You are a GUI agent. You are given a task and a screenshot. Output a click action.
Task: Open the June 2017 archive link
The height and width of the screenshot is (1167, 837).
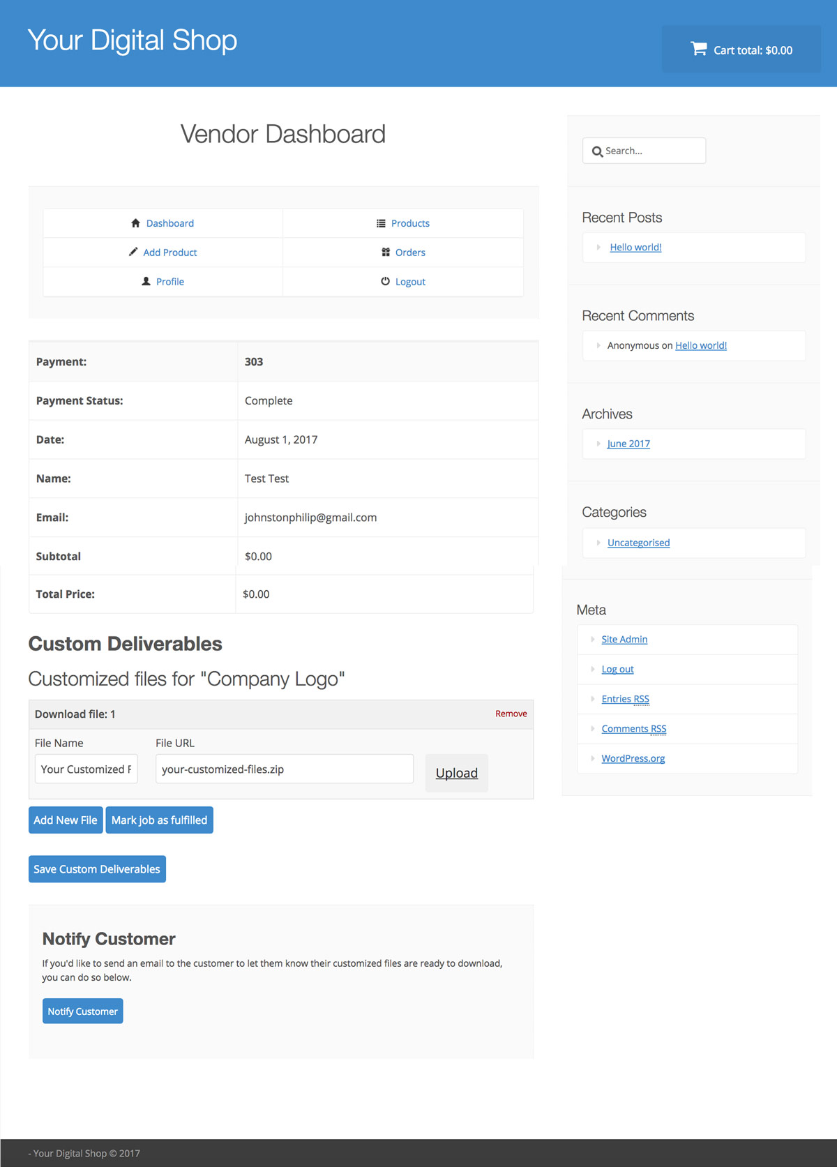[x=628, y=444]
